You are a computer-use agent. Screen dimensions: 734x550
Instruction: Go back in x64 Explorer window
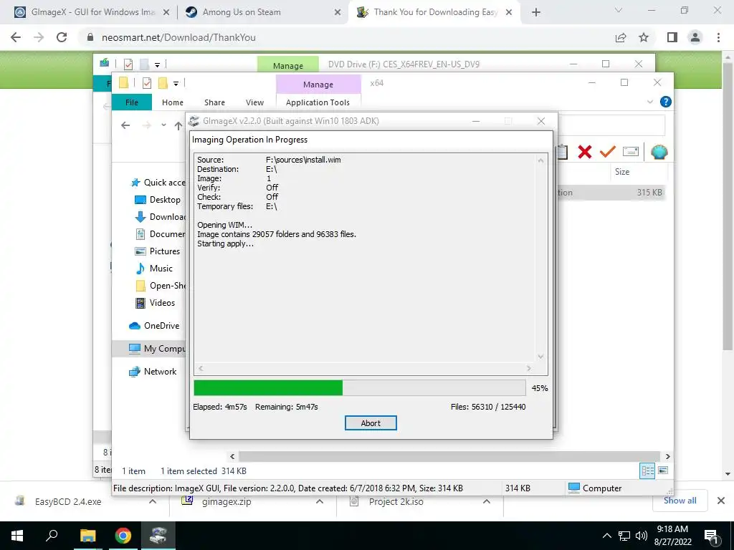pyautogui.click(x=125, y=125)
